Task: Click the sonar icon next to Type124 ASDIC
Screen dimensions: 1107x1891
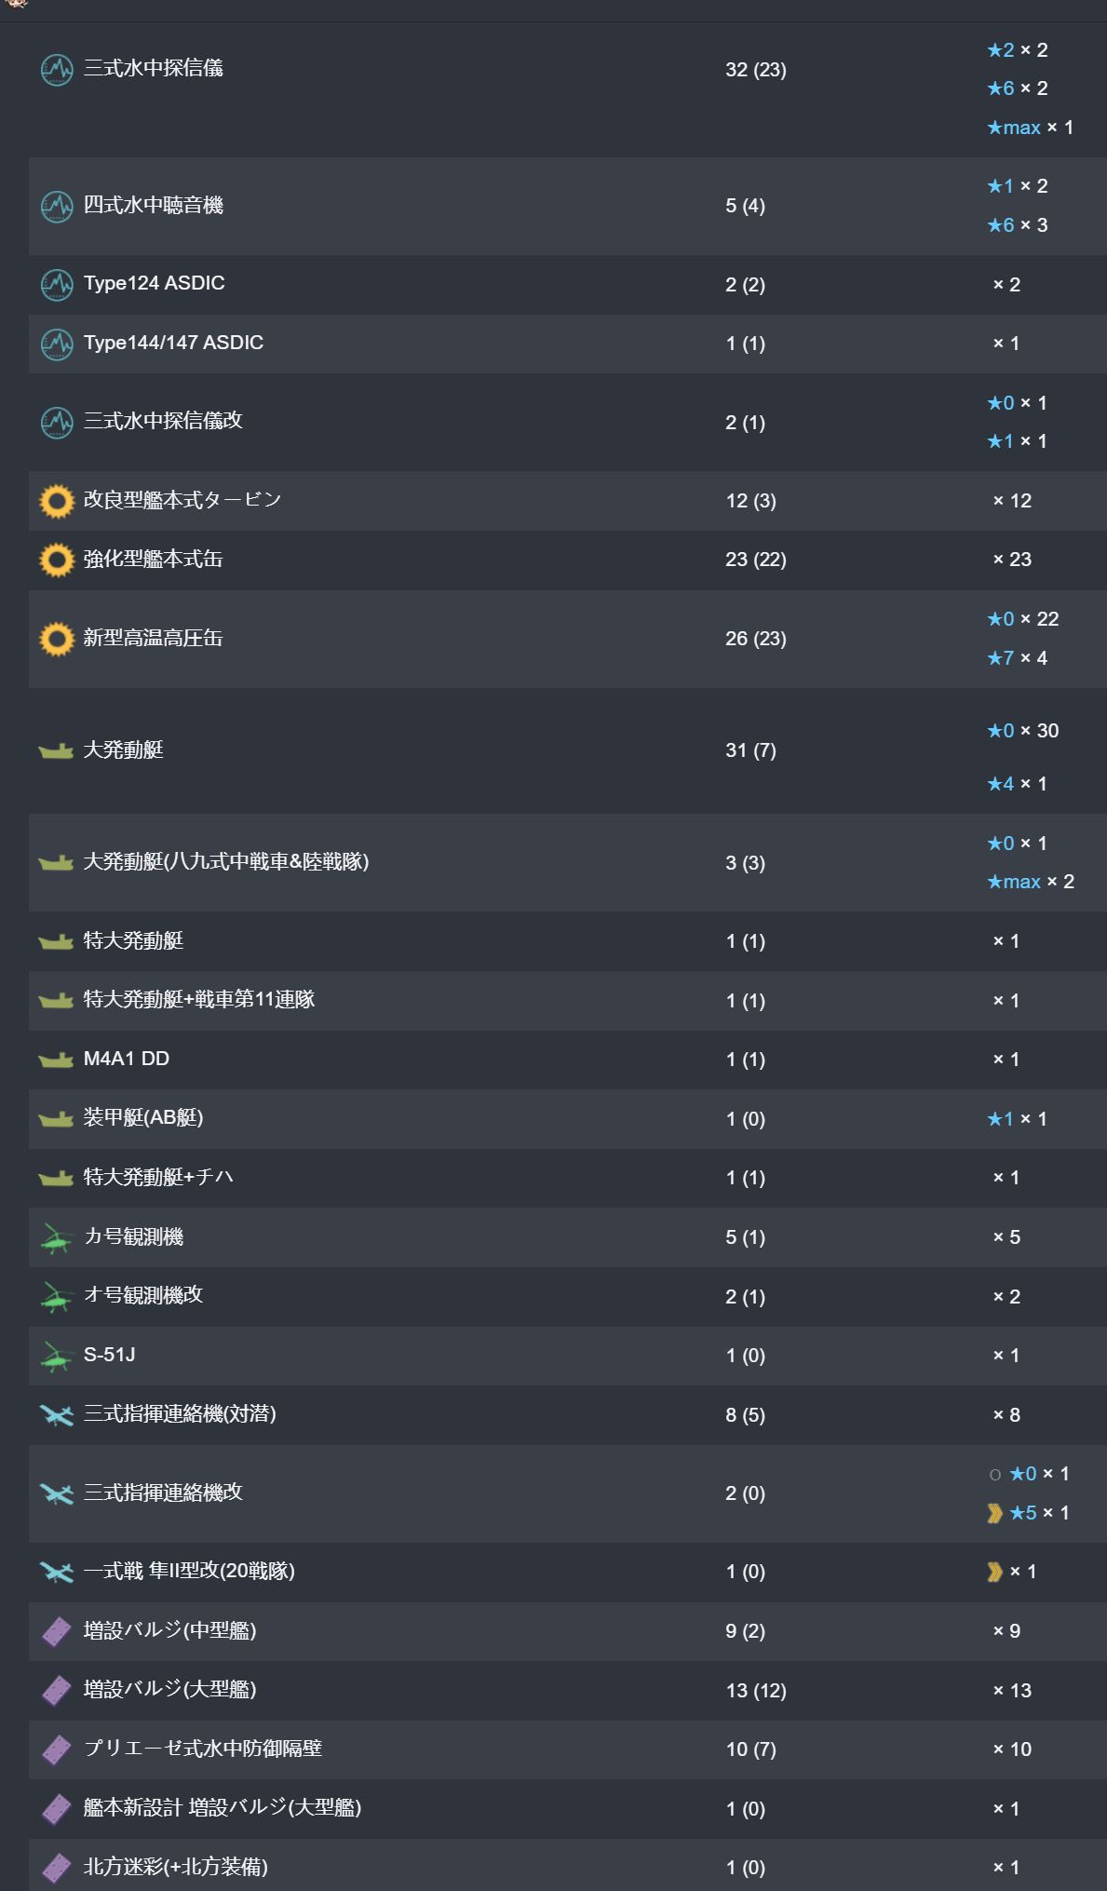Action: pyautogui.click(x=57, y=285)
